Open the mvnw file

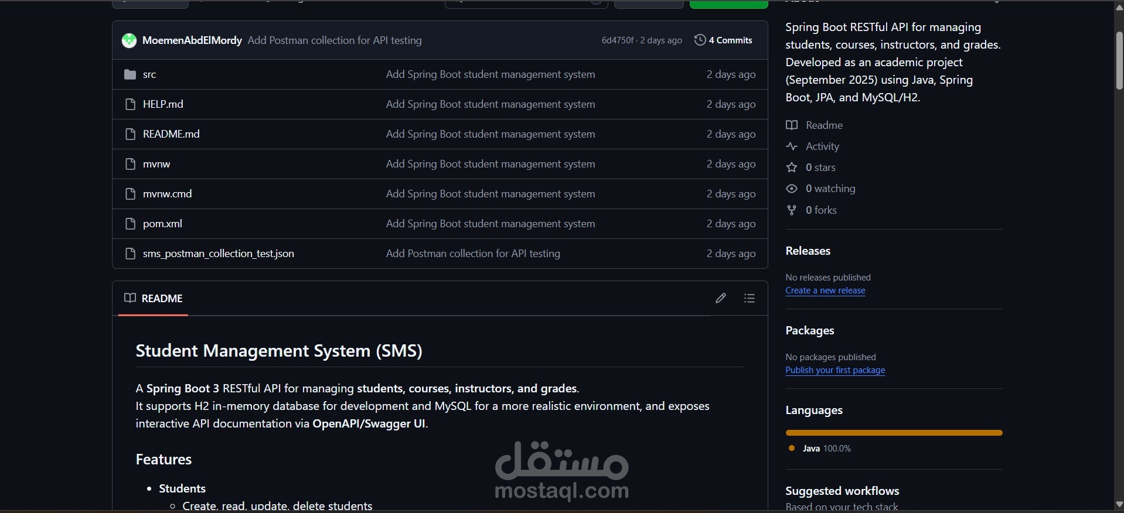click(156, 164)
